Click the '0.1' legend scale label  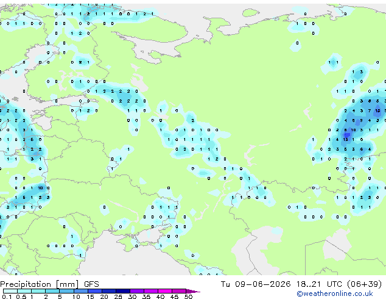7,297
